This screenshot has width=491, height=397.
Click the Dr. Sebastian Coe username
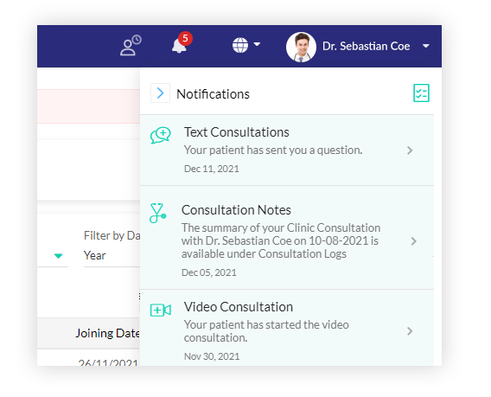point(366,46)
